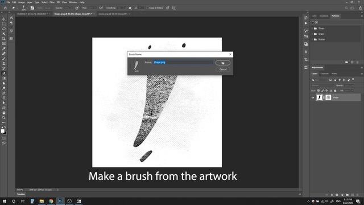
Task: Click create new pattern icon
Action: 352,62
